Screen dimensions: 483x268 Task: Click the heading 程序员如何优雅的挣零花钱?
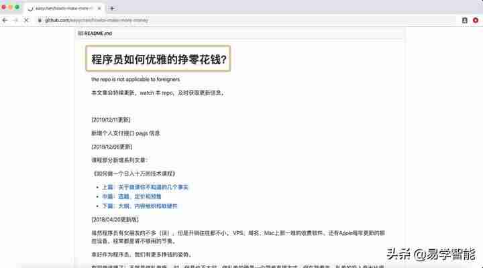click(158, 59)
